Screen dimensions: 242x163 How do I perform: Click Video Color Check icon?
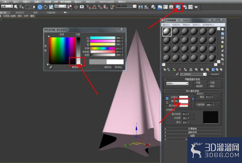(223, 46)
